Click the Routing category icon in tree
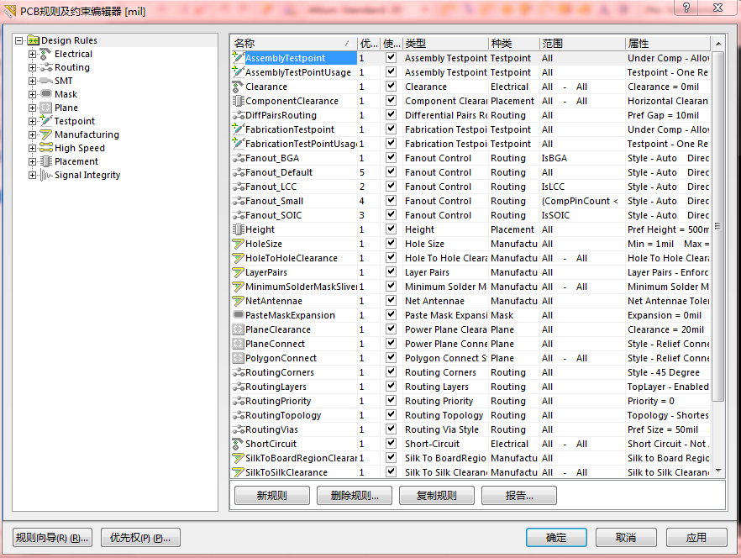This screenshot has height=558, width=741. 45,67
